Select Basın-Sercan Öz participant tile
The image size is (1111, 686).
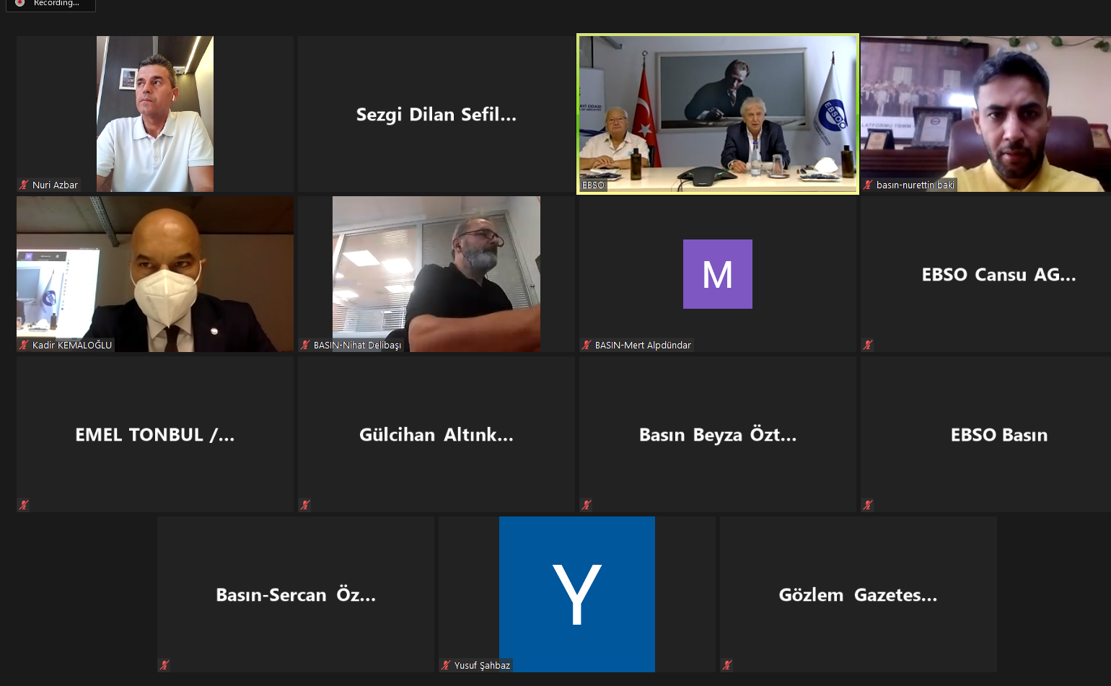click(296, 594)
